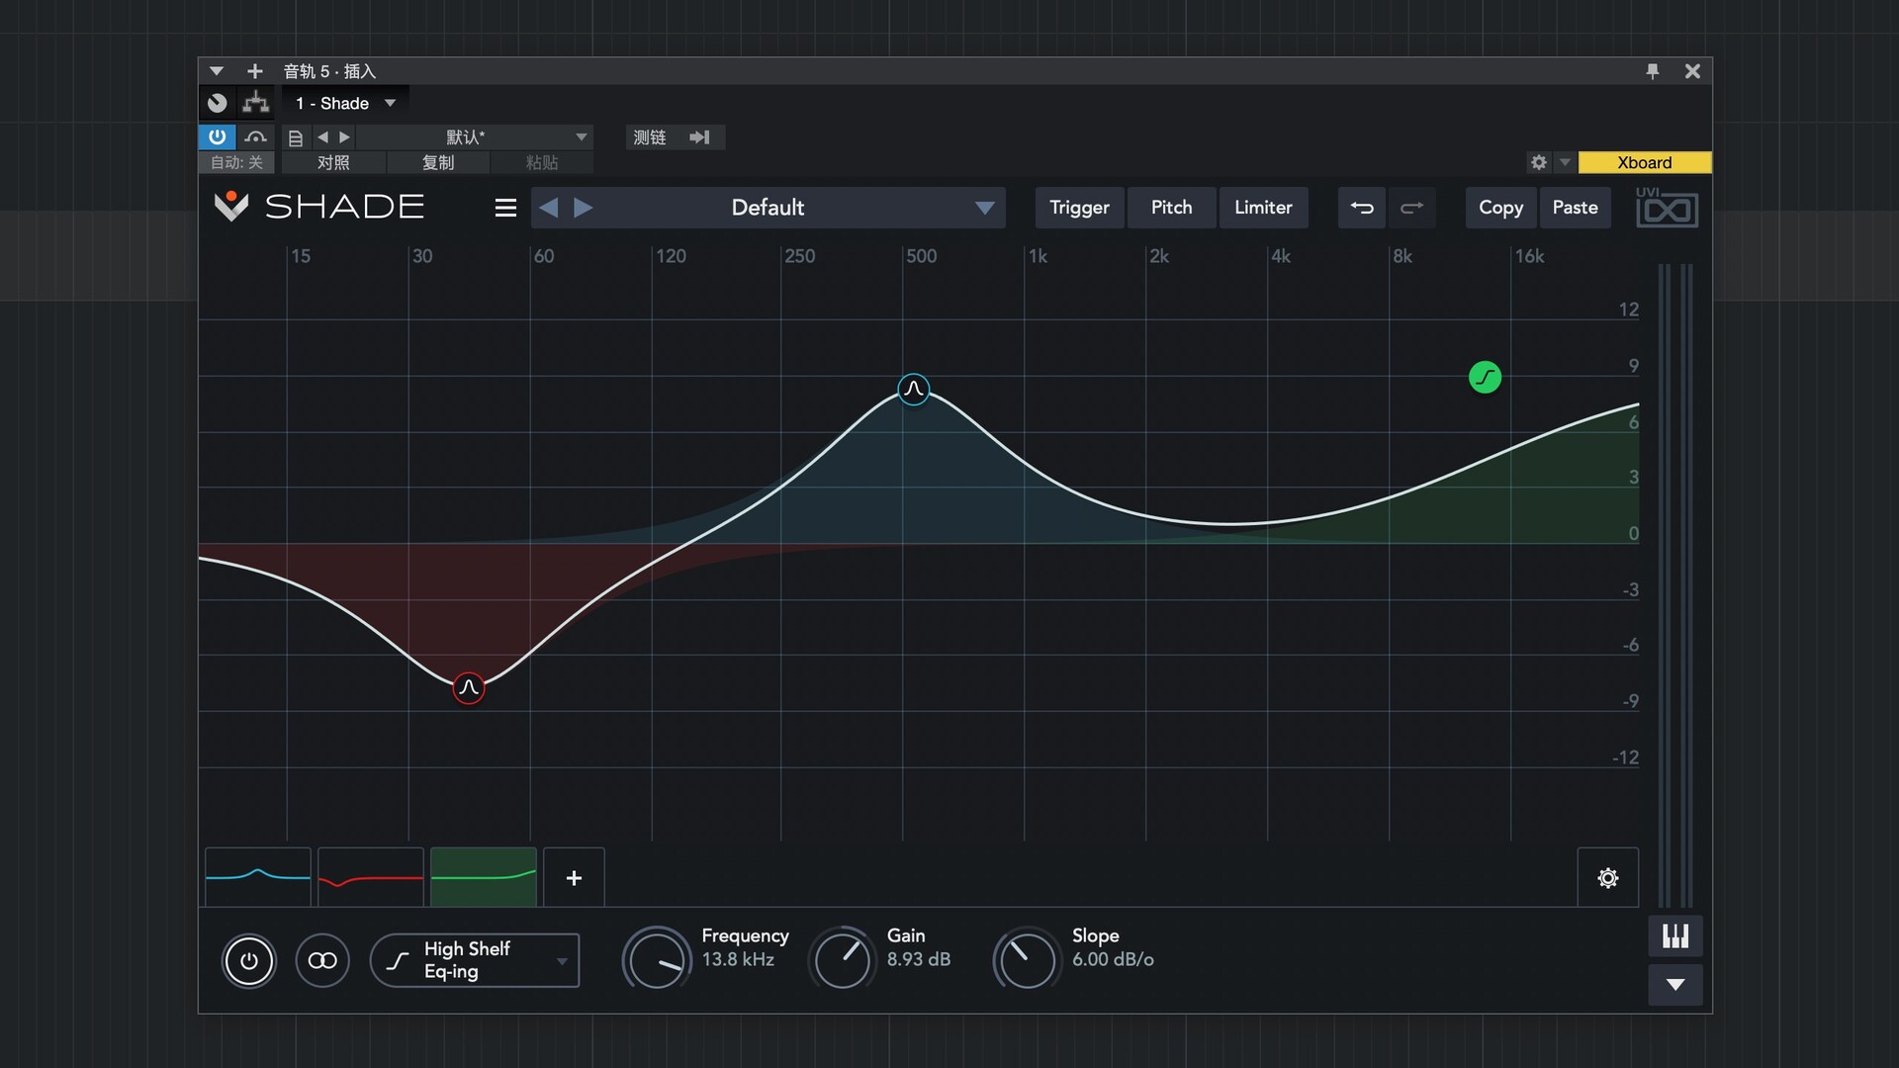Open the routing icon beside Shade
Image resolution: width=1899 pixels, height=1068 pixels.
point(256,103)
